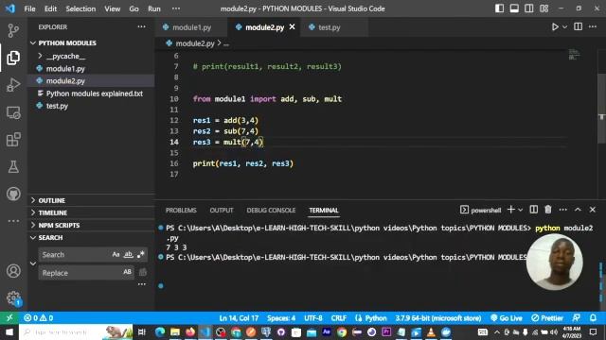The height and width of the screenshot is (340, 606).
Task: Open the Manage settings gear
Action: pyautogui.click(x=13, y=297)
